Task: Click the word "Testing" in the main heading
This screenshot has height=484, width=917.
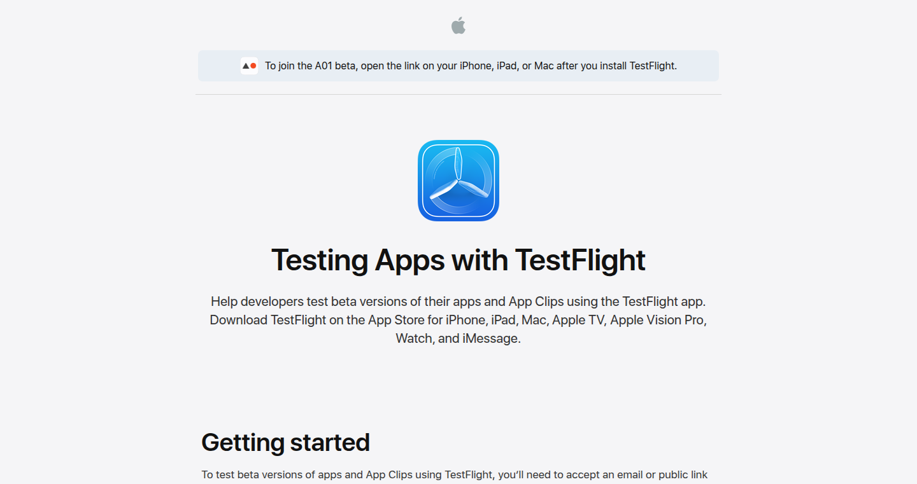Action: tap(320, 260)
